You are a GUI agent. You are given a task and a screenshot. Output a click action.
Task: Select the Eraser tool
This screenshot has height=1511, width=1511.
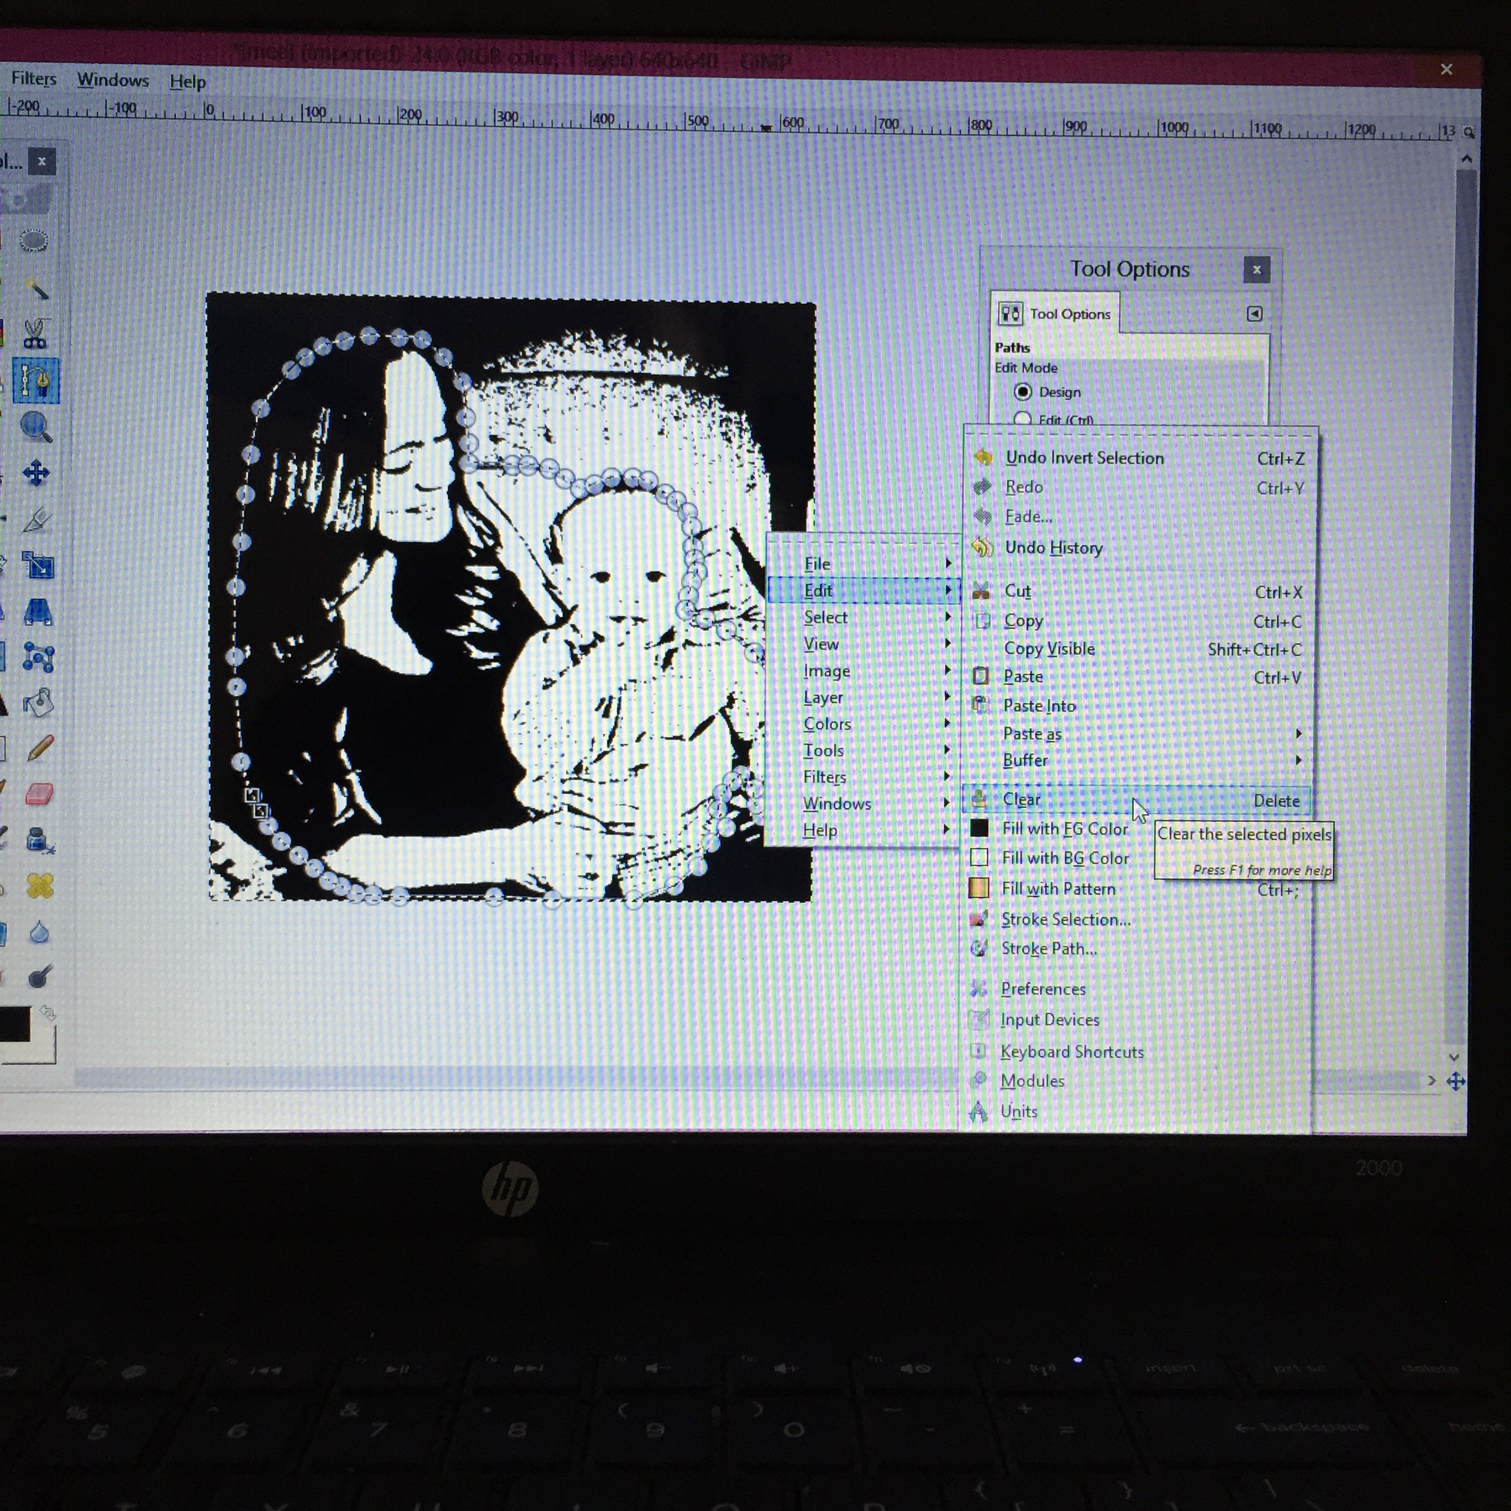click(39, 794)
